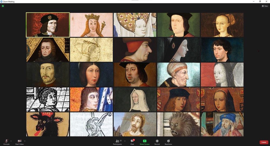Open the Participants panel

(117, 142)
